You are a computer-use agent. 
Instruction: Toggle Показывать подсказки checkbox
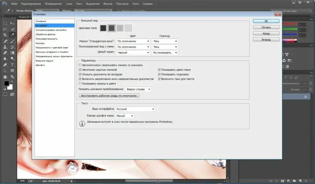coord(159,74)
